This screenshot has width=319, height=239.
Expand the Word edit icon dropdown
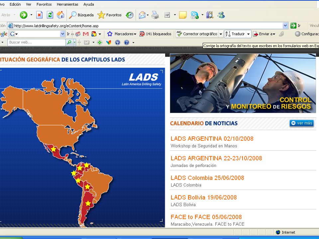coord(175,15)
